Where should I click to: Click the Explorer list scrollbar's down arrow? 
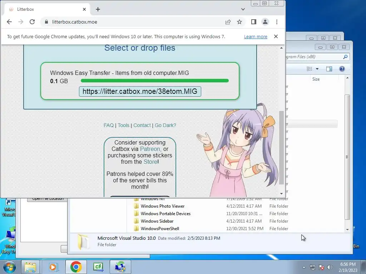[x=347, y=229]
